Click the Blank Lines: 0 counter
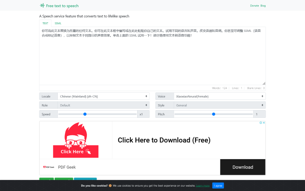Viewport: 305px width, 191px height. pos(256,88)
